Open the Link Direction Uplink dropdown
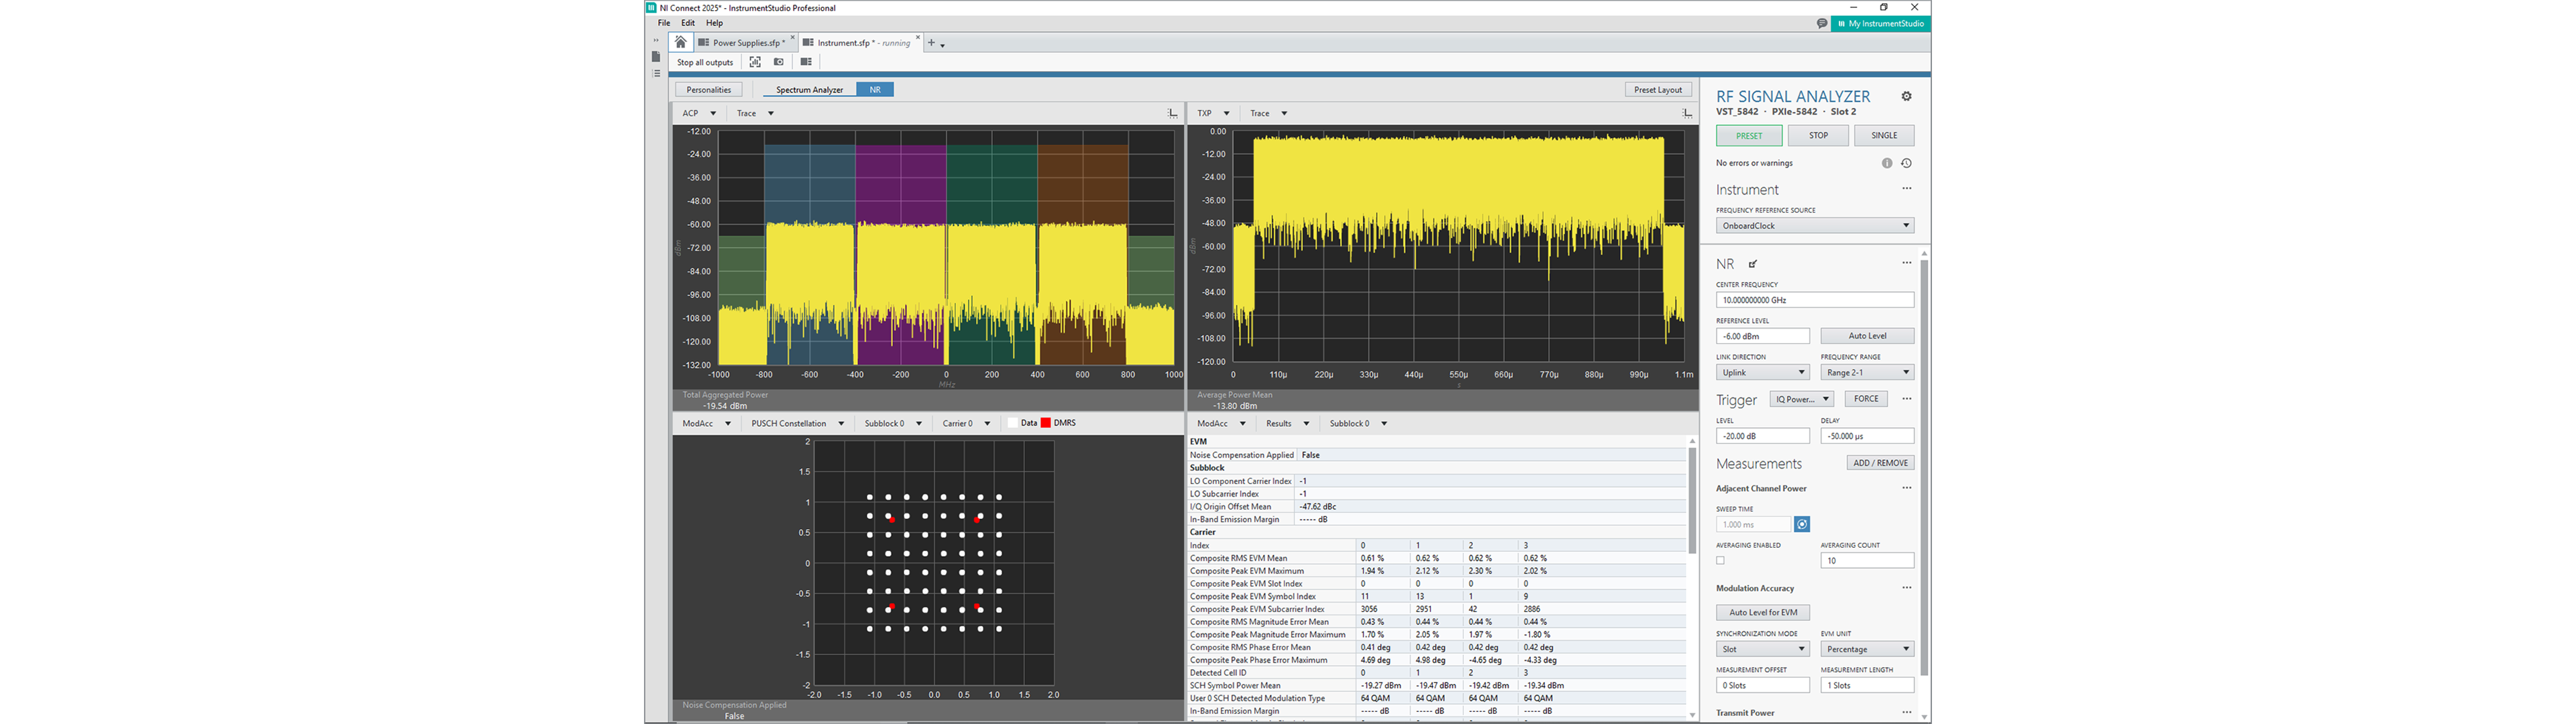This screenshot has height=724, width=2576. (1763, 372)
